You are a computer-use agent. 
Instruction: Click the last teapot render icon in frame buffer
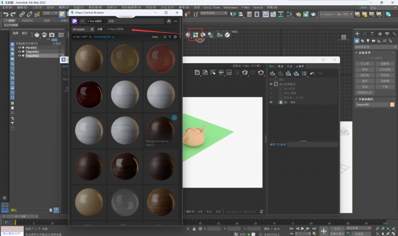point(260,73)
